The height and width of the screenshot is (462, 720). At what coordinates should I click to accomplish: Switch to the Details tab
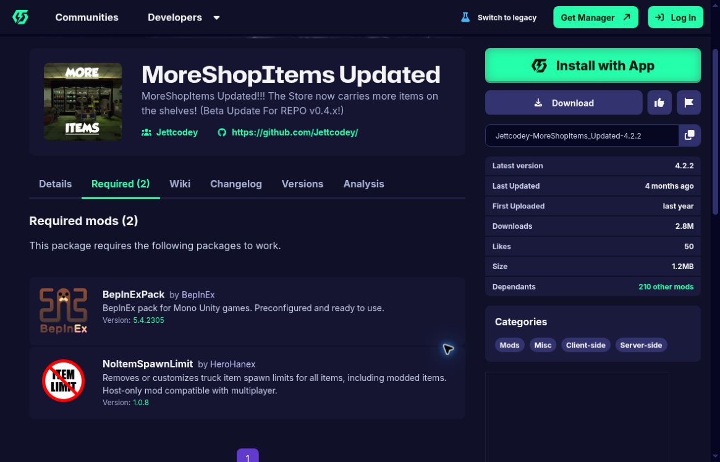click(x=55, y=184)
